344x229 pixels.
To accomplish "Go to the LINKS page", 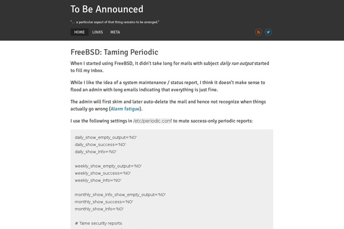I will pos(97,32).
